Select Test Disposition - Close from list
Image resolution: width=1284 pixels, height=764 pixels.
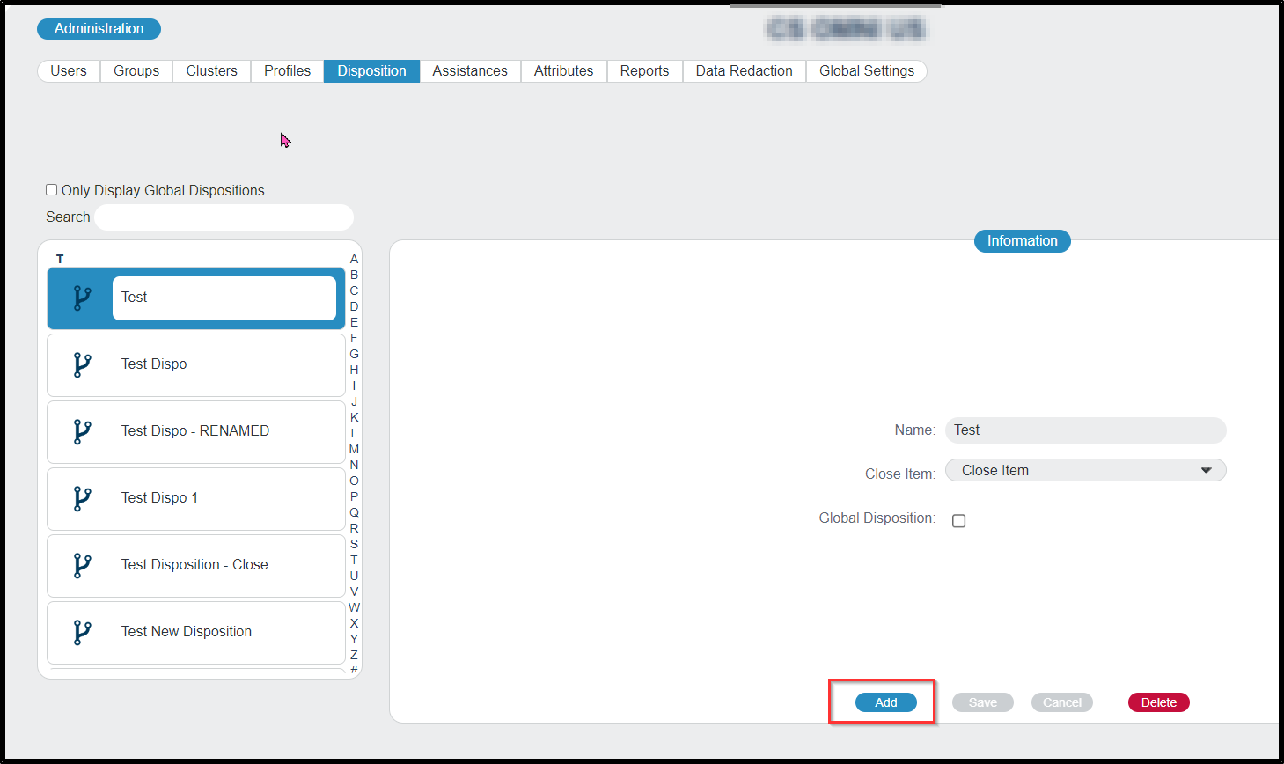pos(194,565)
